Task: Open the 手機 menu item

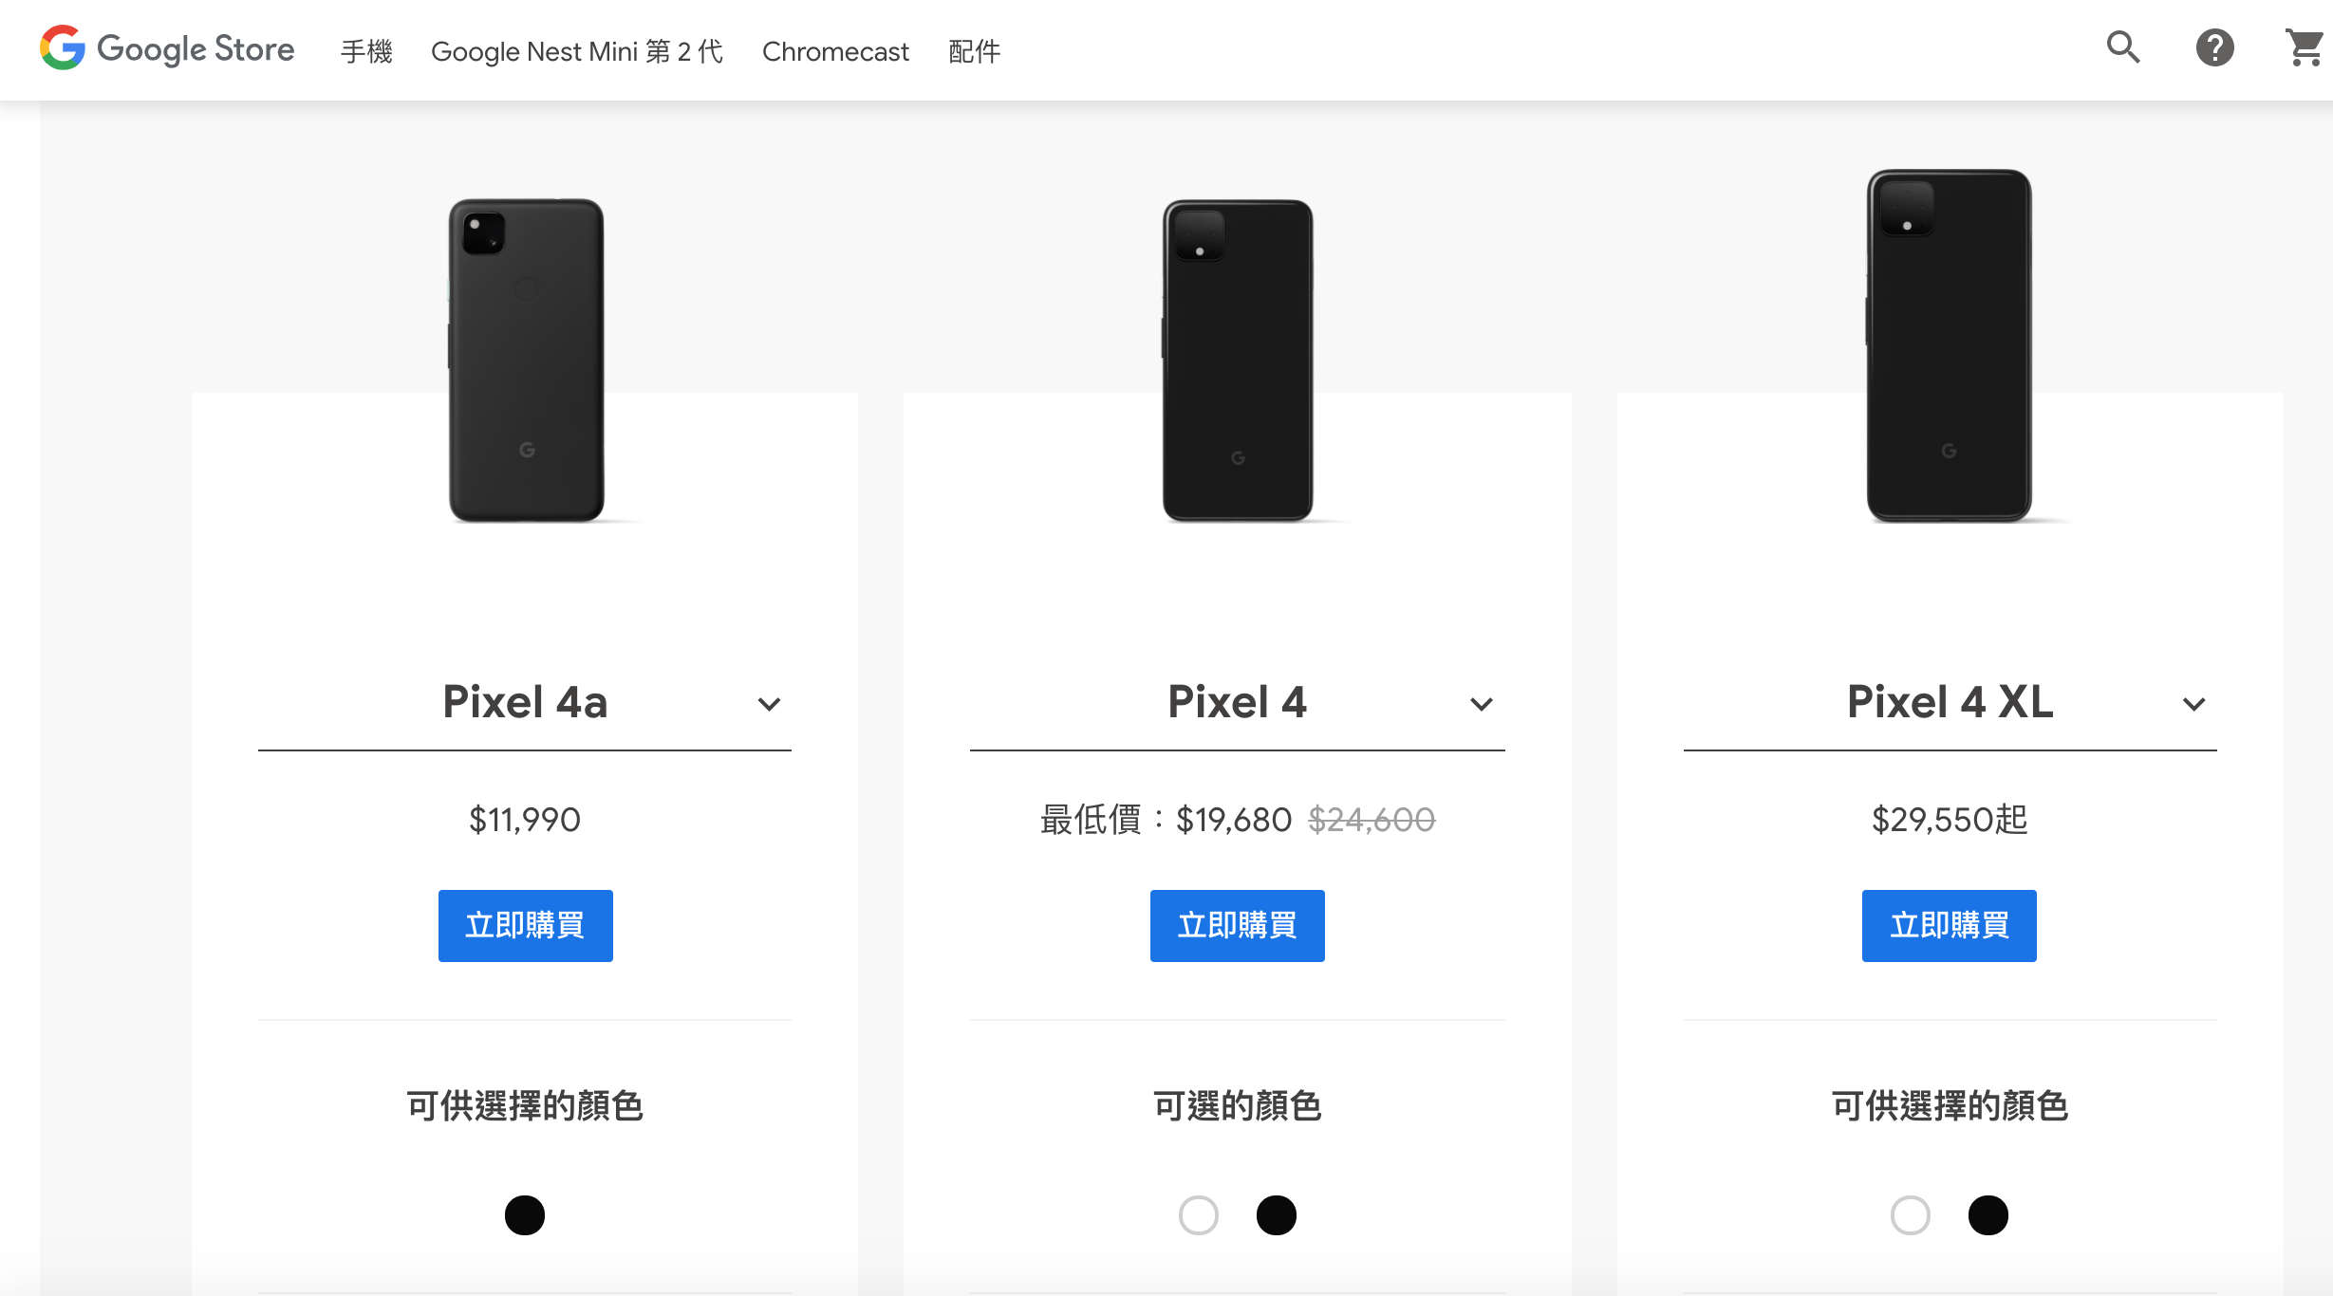Action: point(366,51)
